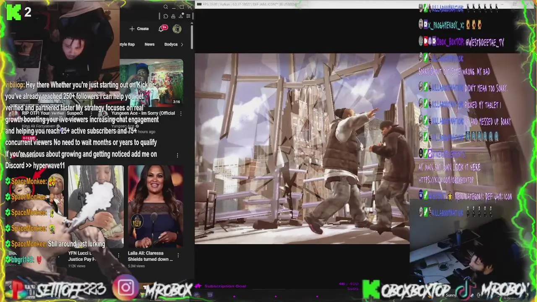Click the Create button on YouTube
Image resolution: width=537 pixels, height=302 pixels.
click(139, 29)
